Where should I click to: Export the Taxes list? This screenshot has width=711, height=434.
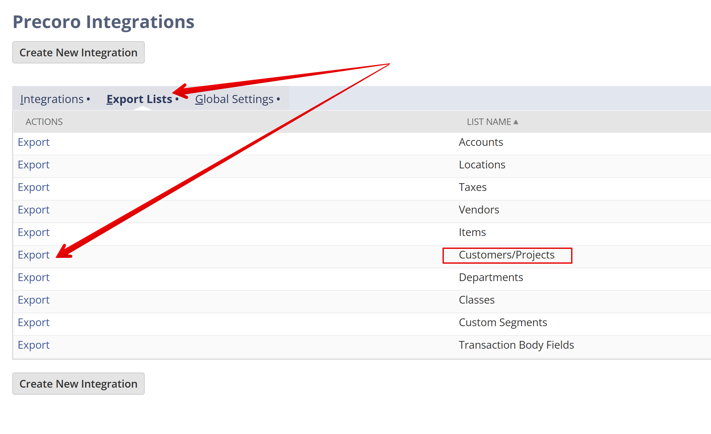pyautogui.click(x=34, y=187)
